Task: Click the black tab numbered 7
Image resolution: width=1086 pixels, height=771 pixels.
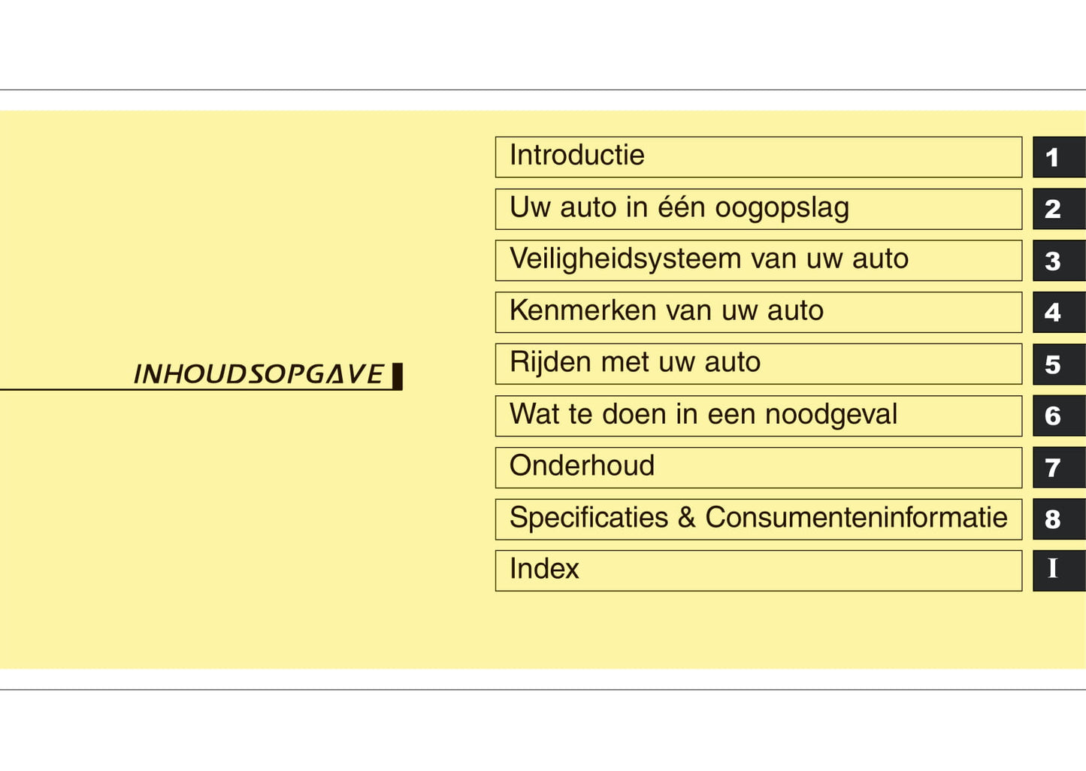Action: pyautogui.click(x=1058, y=467)
